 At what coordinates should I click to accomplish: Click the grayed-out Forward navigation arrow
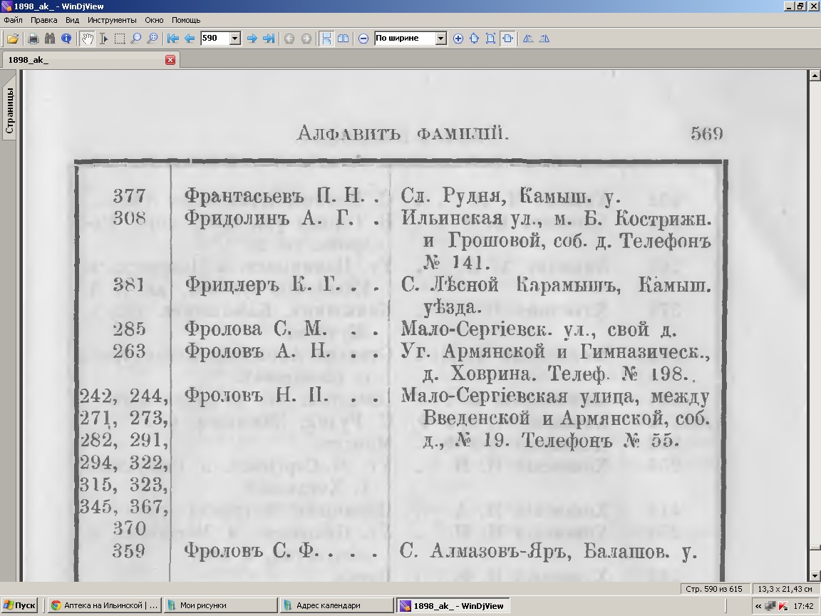306,38
